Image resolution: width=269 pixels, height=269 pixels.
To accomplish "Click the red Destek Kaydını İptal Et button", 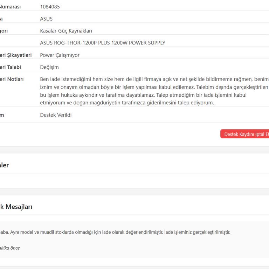I will [245, 134].
